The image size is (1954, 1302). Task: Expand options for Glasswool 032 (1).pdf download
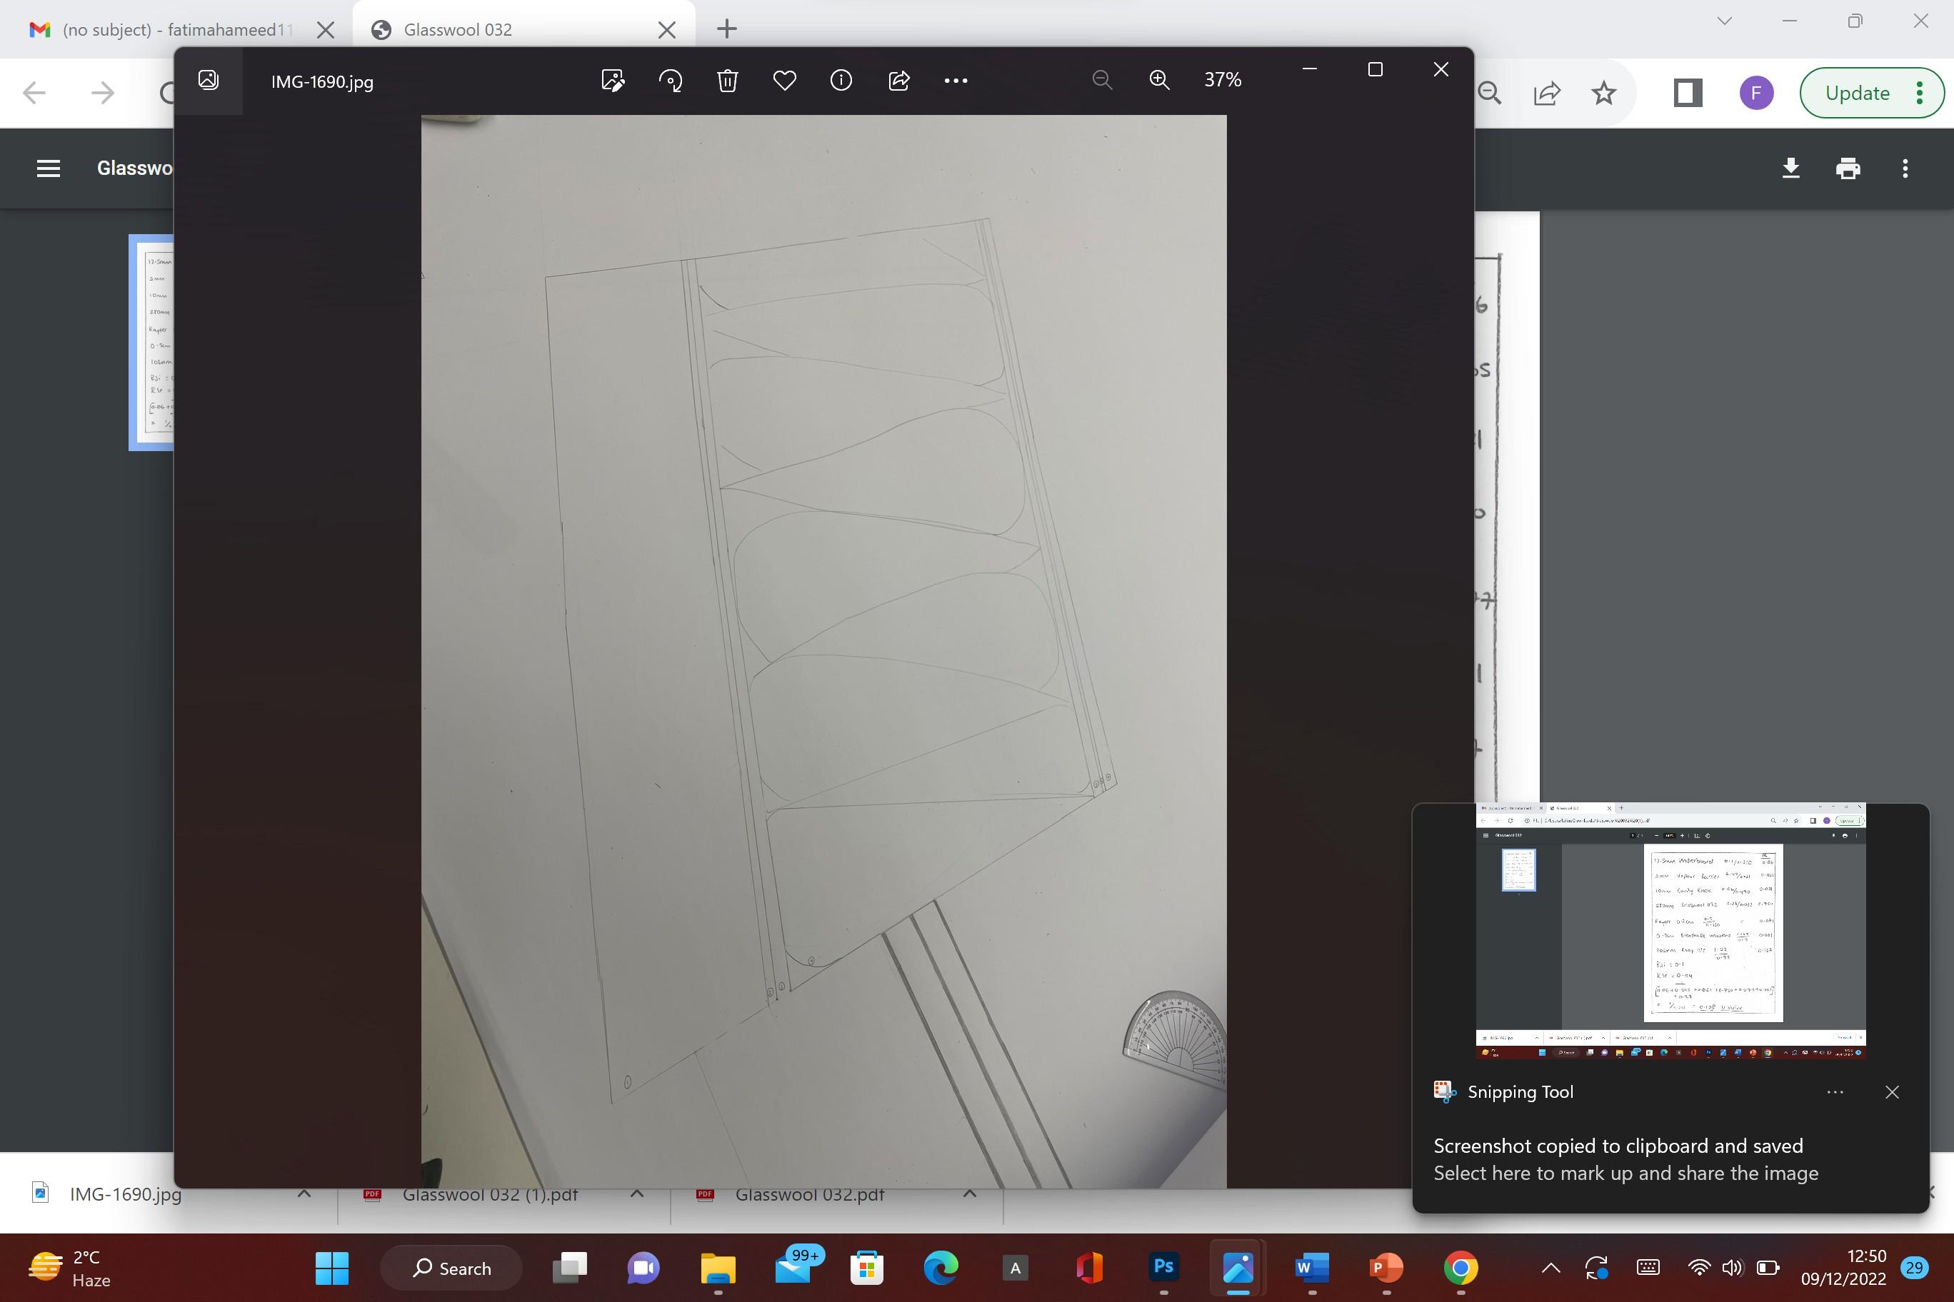[637, 1194]
